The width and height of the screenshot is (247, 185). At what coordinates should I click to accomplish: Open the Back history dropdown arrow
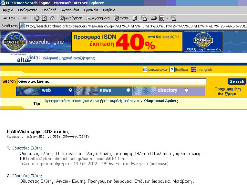[x=19, y=18]
